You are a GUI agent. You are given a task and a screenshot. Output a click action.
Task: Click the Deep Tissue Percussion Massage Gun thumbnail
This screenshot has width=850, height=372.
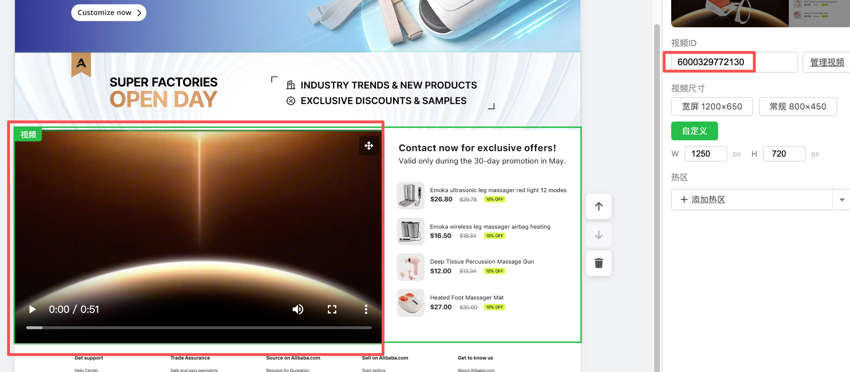coord(411,267)
